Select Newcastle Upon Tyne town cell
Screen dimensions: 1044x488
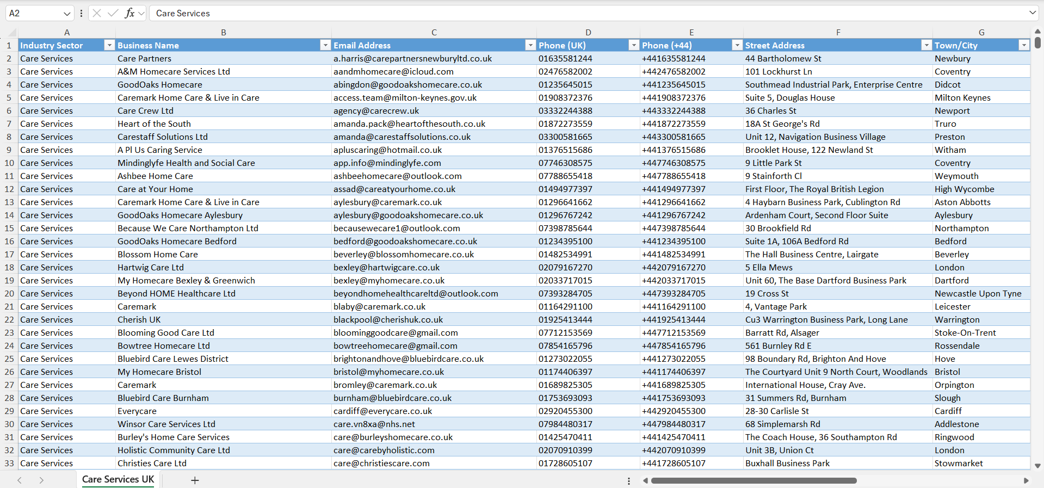tap(981, 293)
